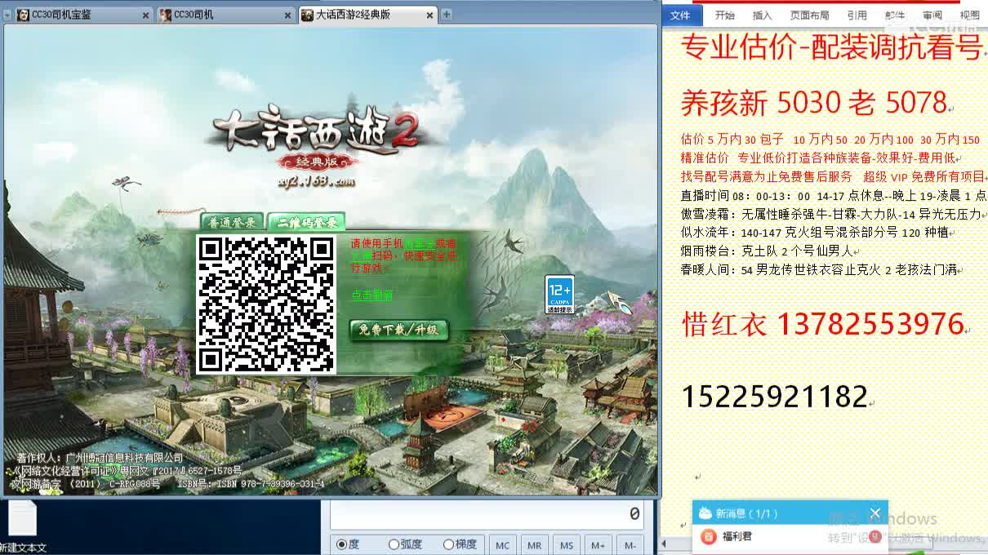This screenshot has height=555, width=988.
Task: Close the CC30司机 tab
Action: point(288,16)
